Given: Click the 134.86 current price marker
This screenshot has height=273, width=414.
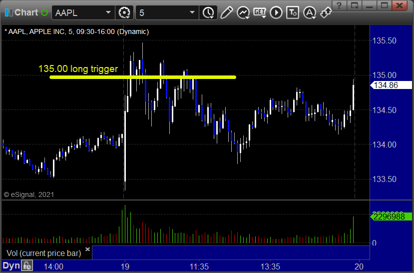Looking at the screenshot, I should pyautogui.click(x=391, y=85).
